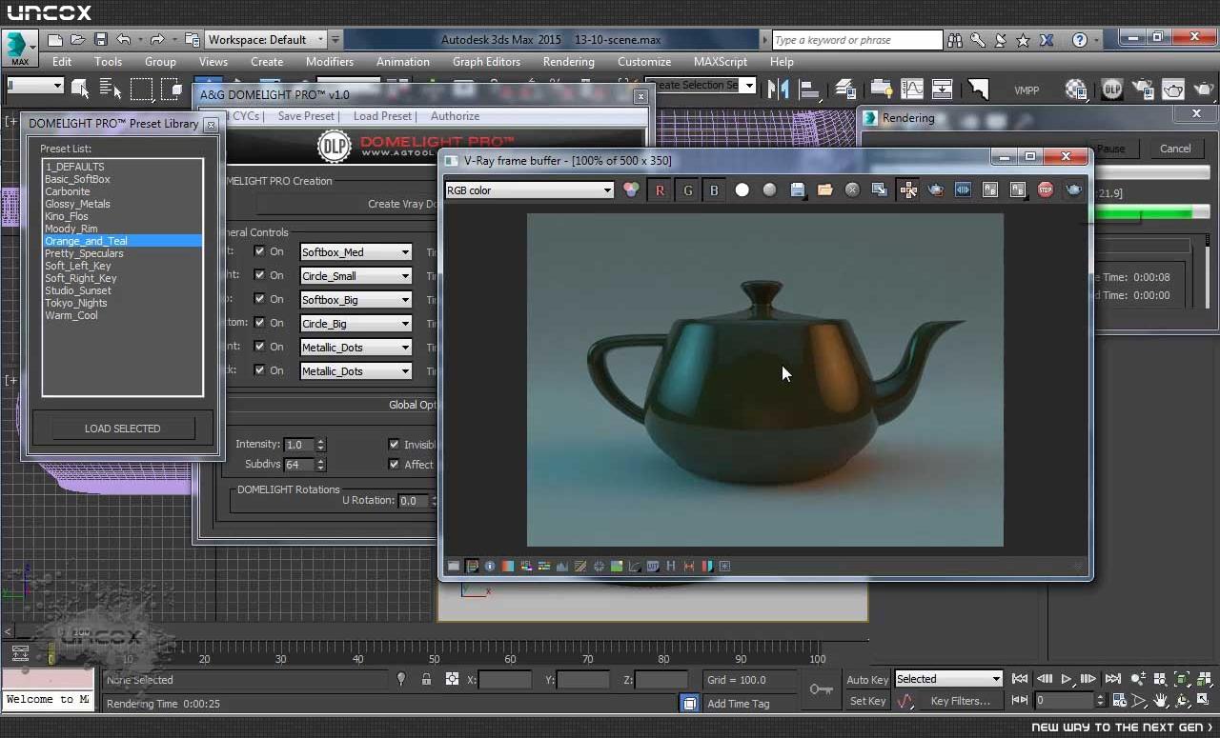The height and width of the screenshot is (738, 1220).
Task: Open the first Metallic_Dots dropdown
Action: pyautogui.click(x=356, y=348)
